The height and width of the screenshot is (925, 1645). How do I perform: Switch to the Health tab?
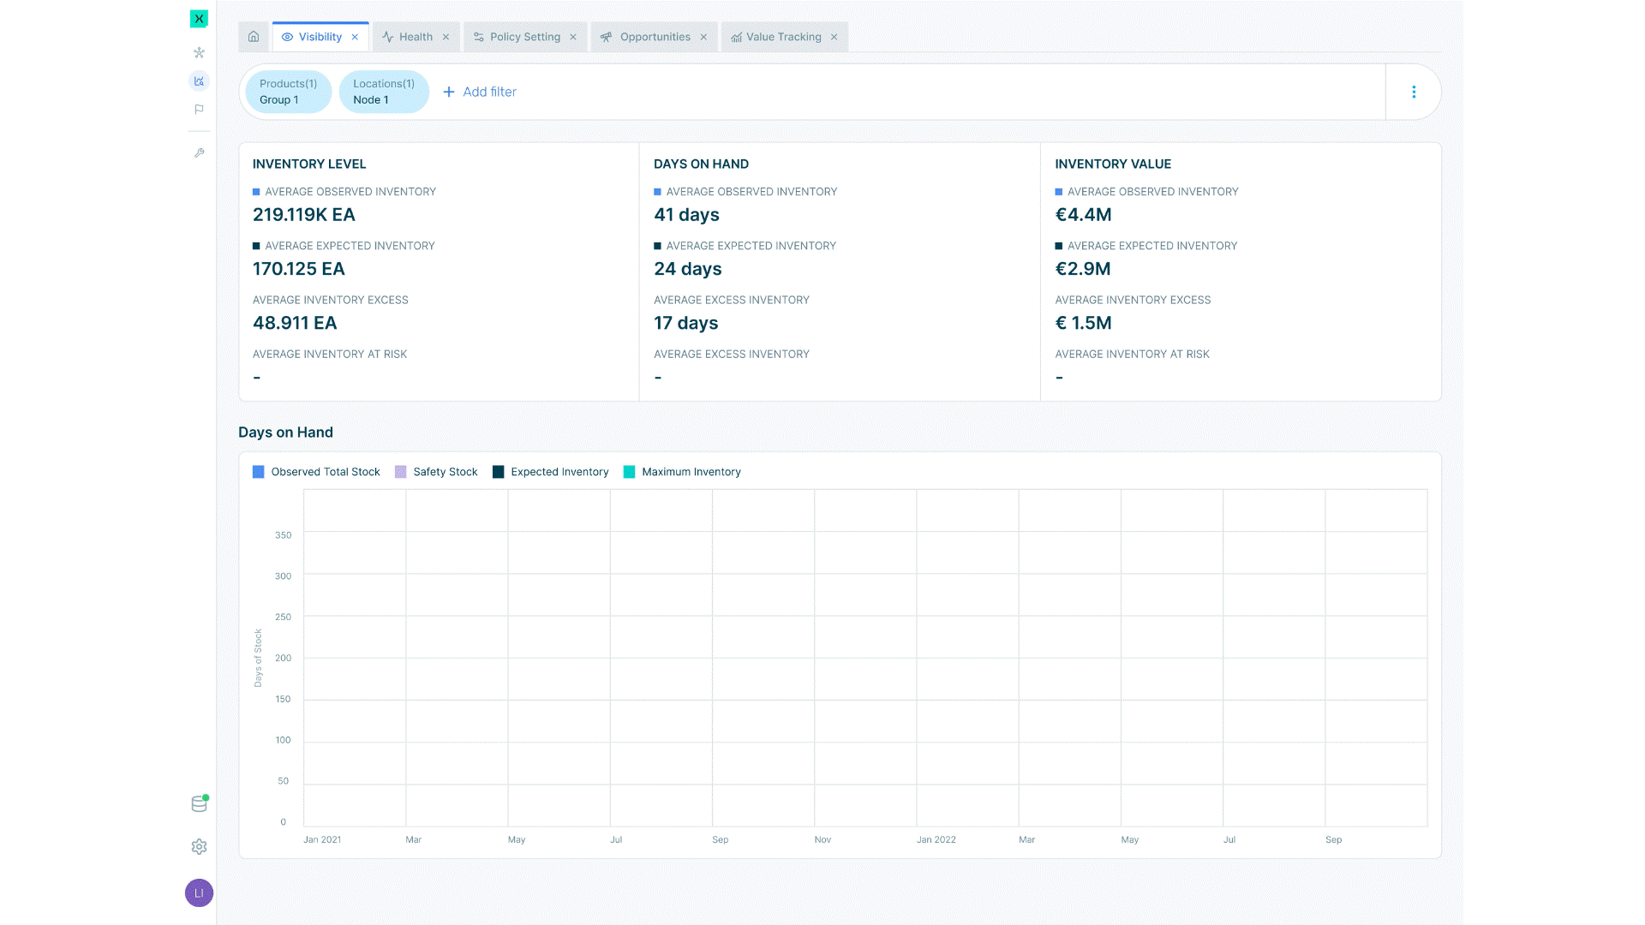416,37
